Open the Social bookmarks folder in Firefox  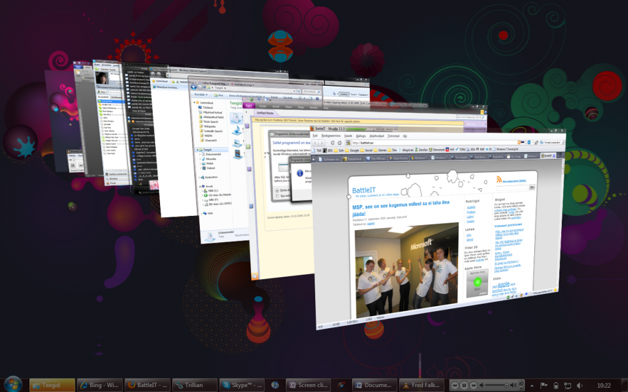[x=367, y=150]
